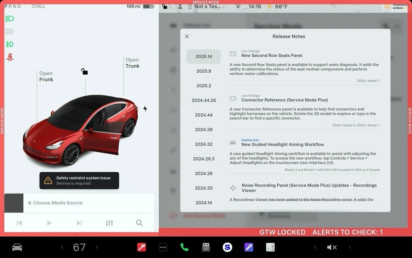This screenshot has width=412, height=258.
Task: Select release version 2025.14
Action: pyautogui.click(x=204, y=56)
